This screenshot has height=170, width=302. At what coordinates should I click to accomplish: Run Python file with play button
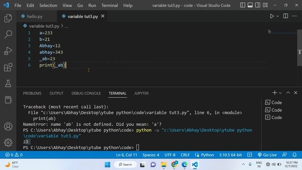pyautogui.click(x=272, y=16)
